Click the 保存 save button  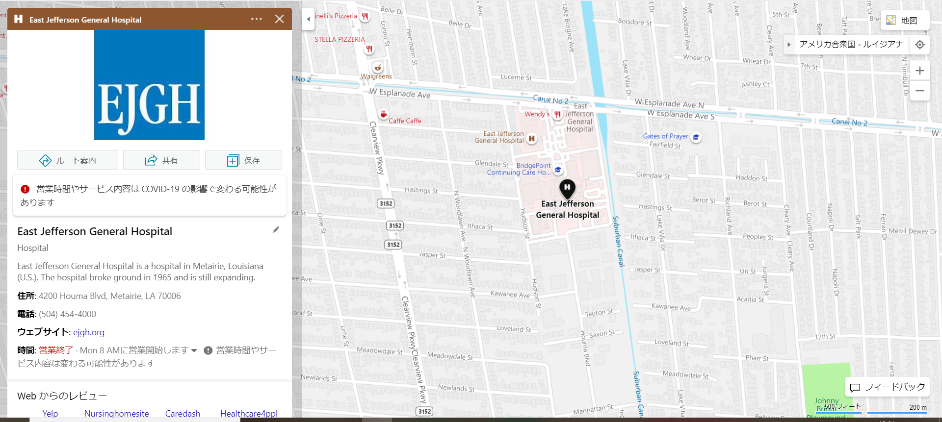click(x=243, y=160)
